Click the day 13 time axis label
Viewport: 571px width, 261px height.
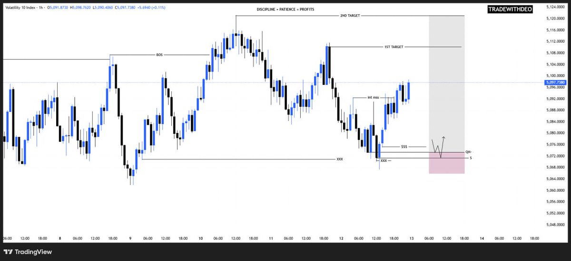(x=412, y=239)
